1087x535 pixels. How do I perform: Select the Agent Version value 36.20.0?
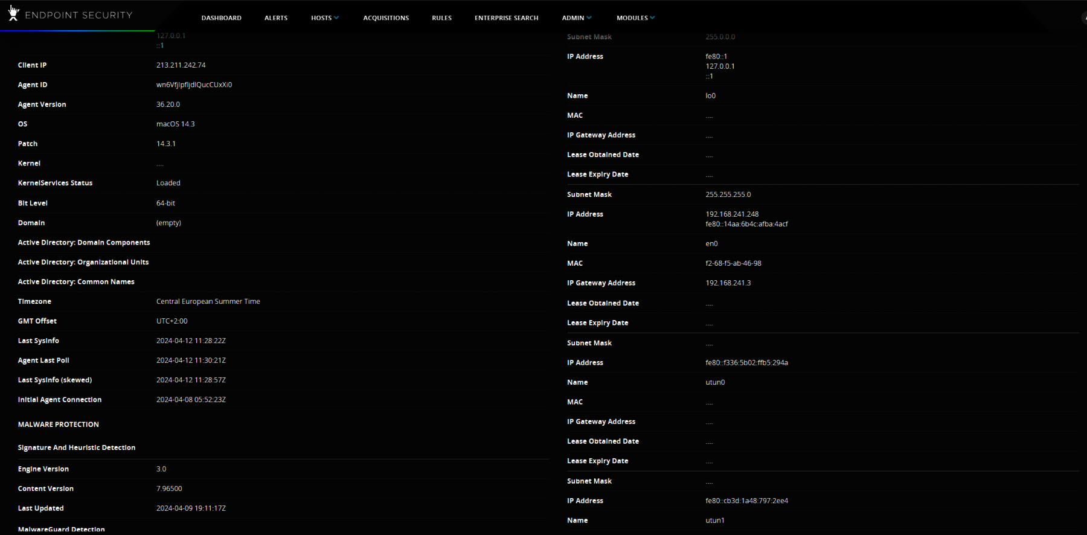pyautogui.click(x=168, y=104)
